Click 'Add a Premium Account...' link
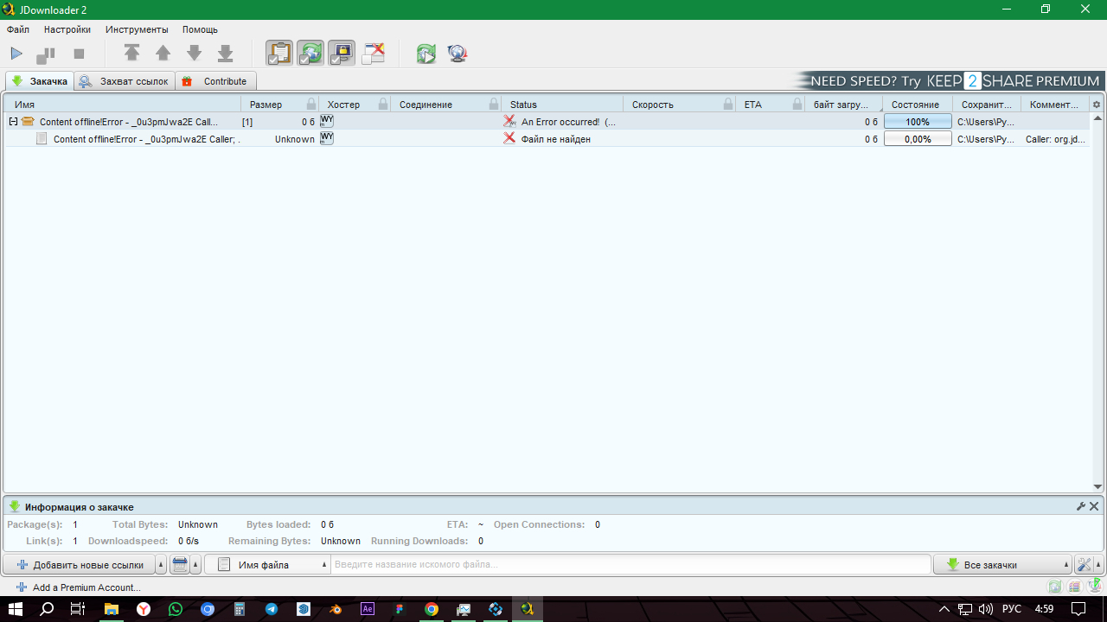Viewport: 1107px width, 622px height. pyautogui.click(x=86, y=587)
